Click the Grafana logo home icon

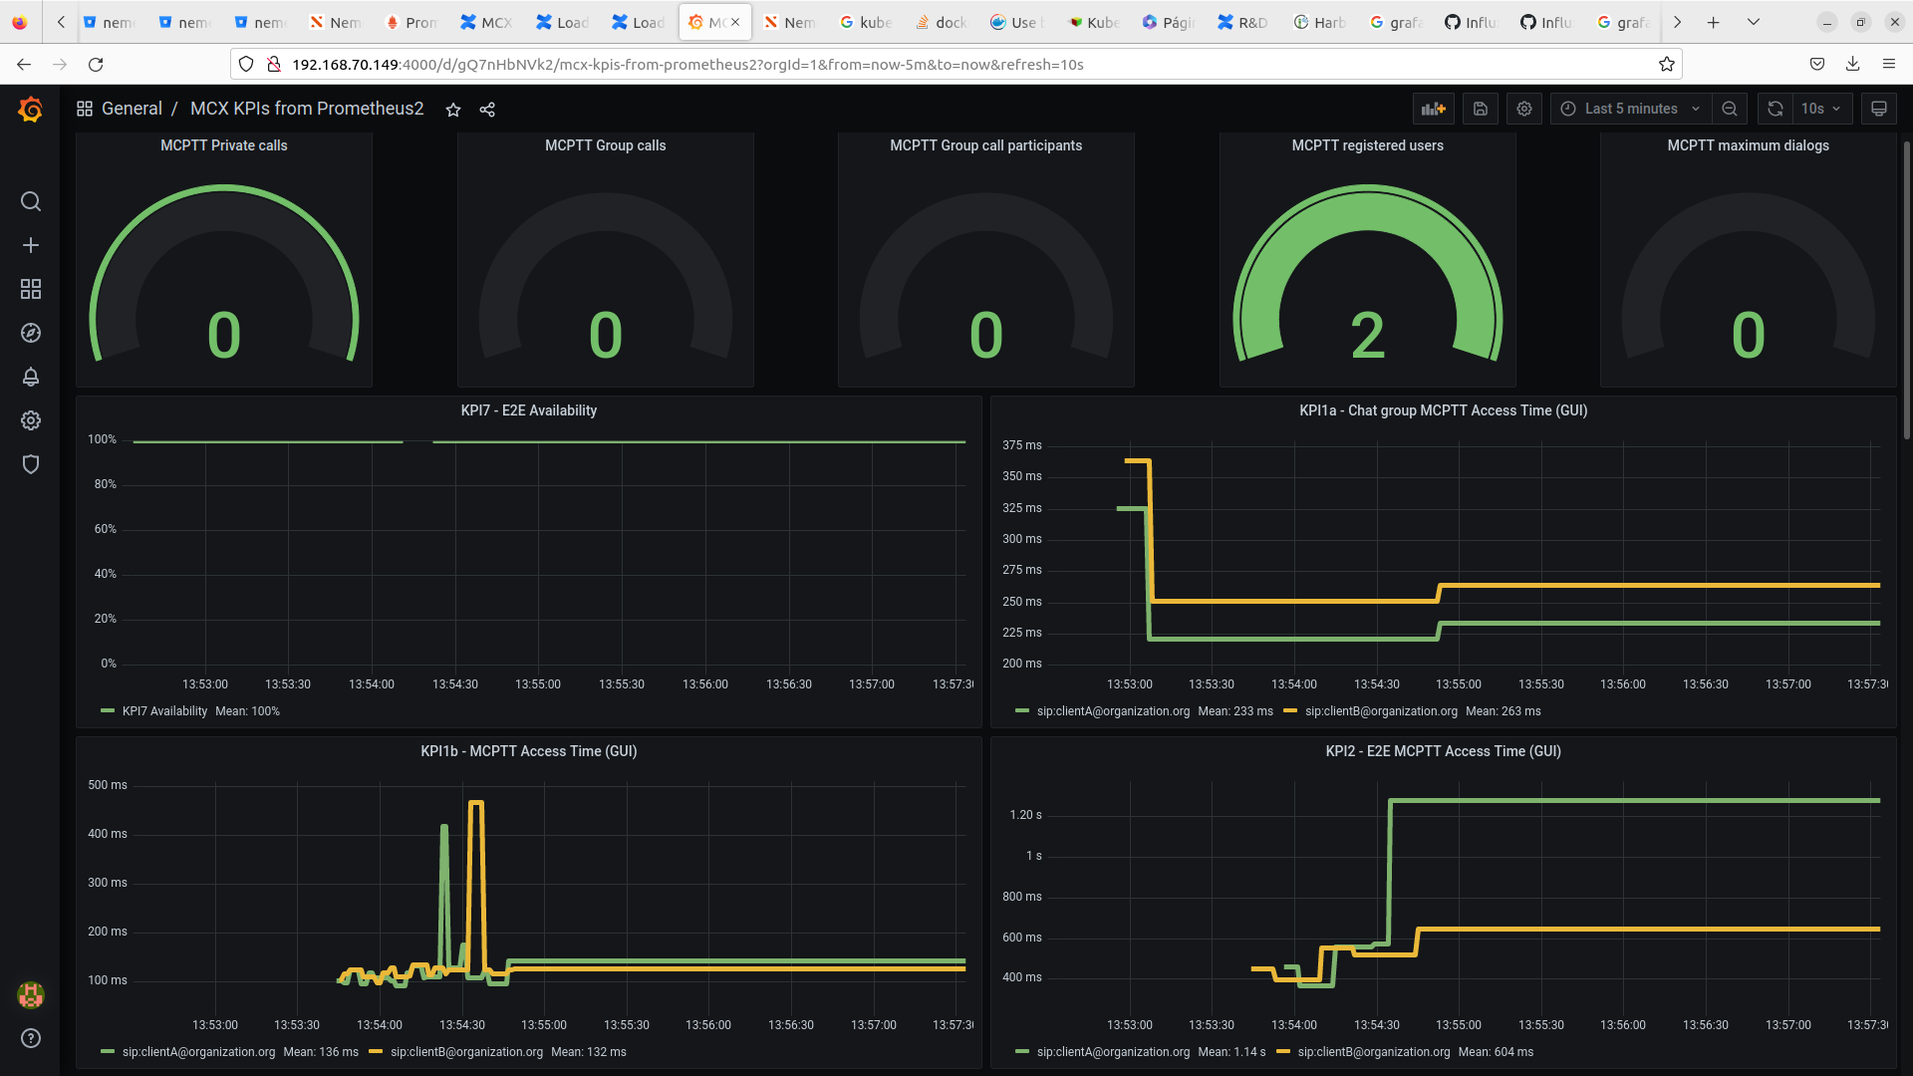pos(30,109)
